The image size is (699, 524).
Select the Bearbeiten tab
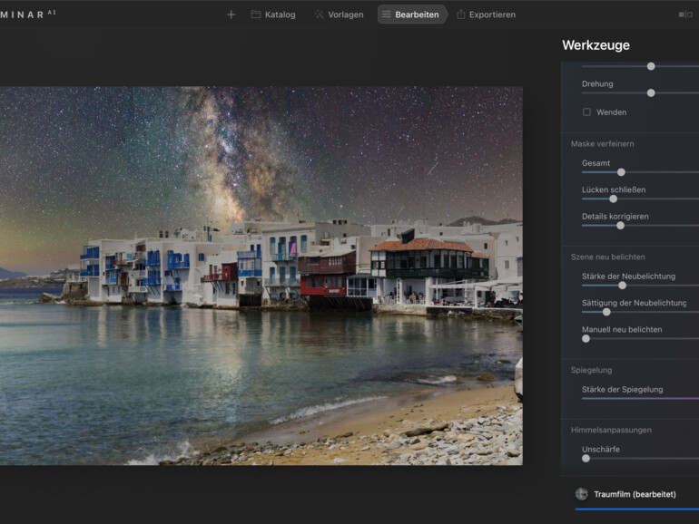[411, 15]
